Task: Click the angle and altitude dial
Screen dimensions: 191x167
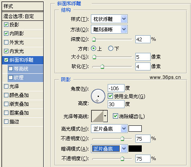Action: tap(98, 96)
